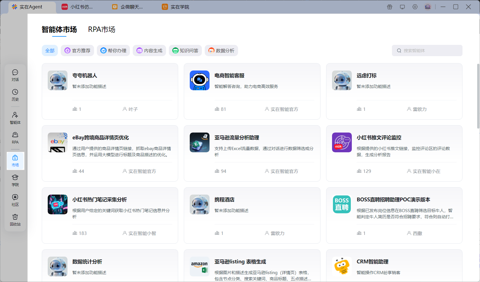Open the CRM智能助理 card title

pyautogui.click(x=372, y=262)
